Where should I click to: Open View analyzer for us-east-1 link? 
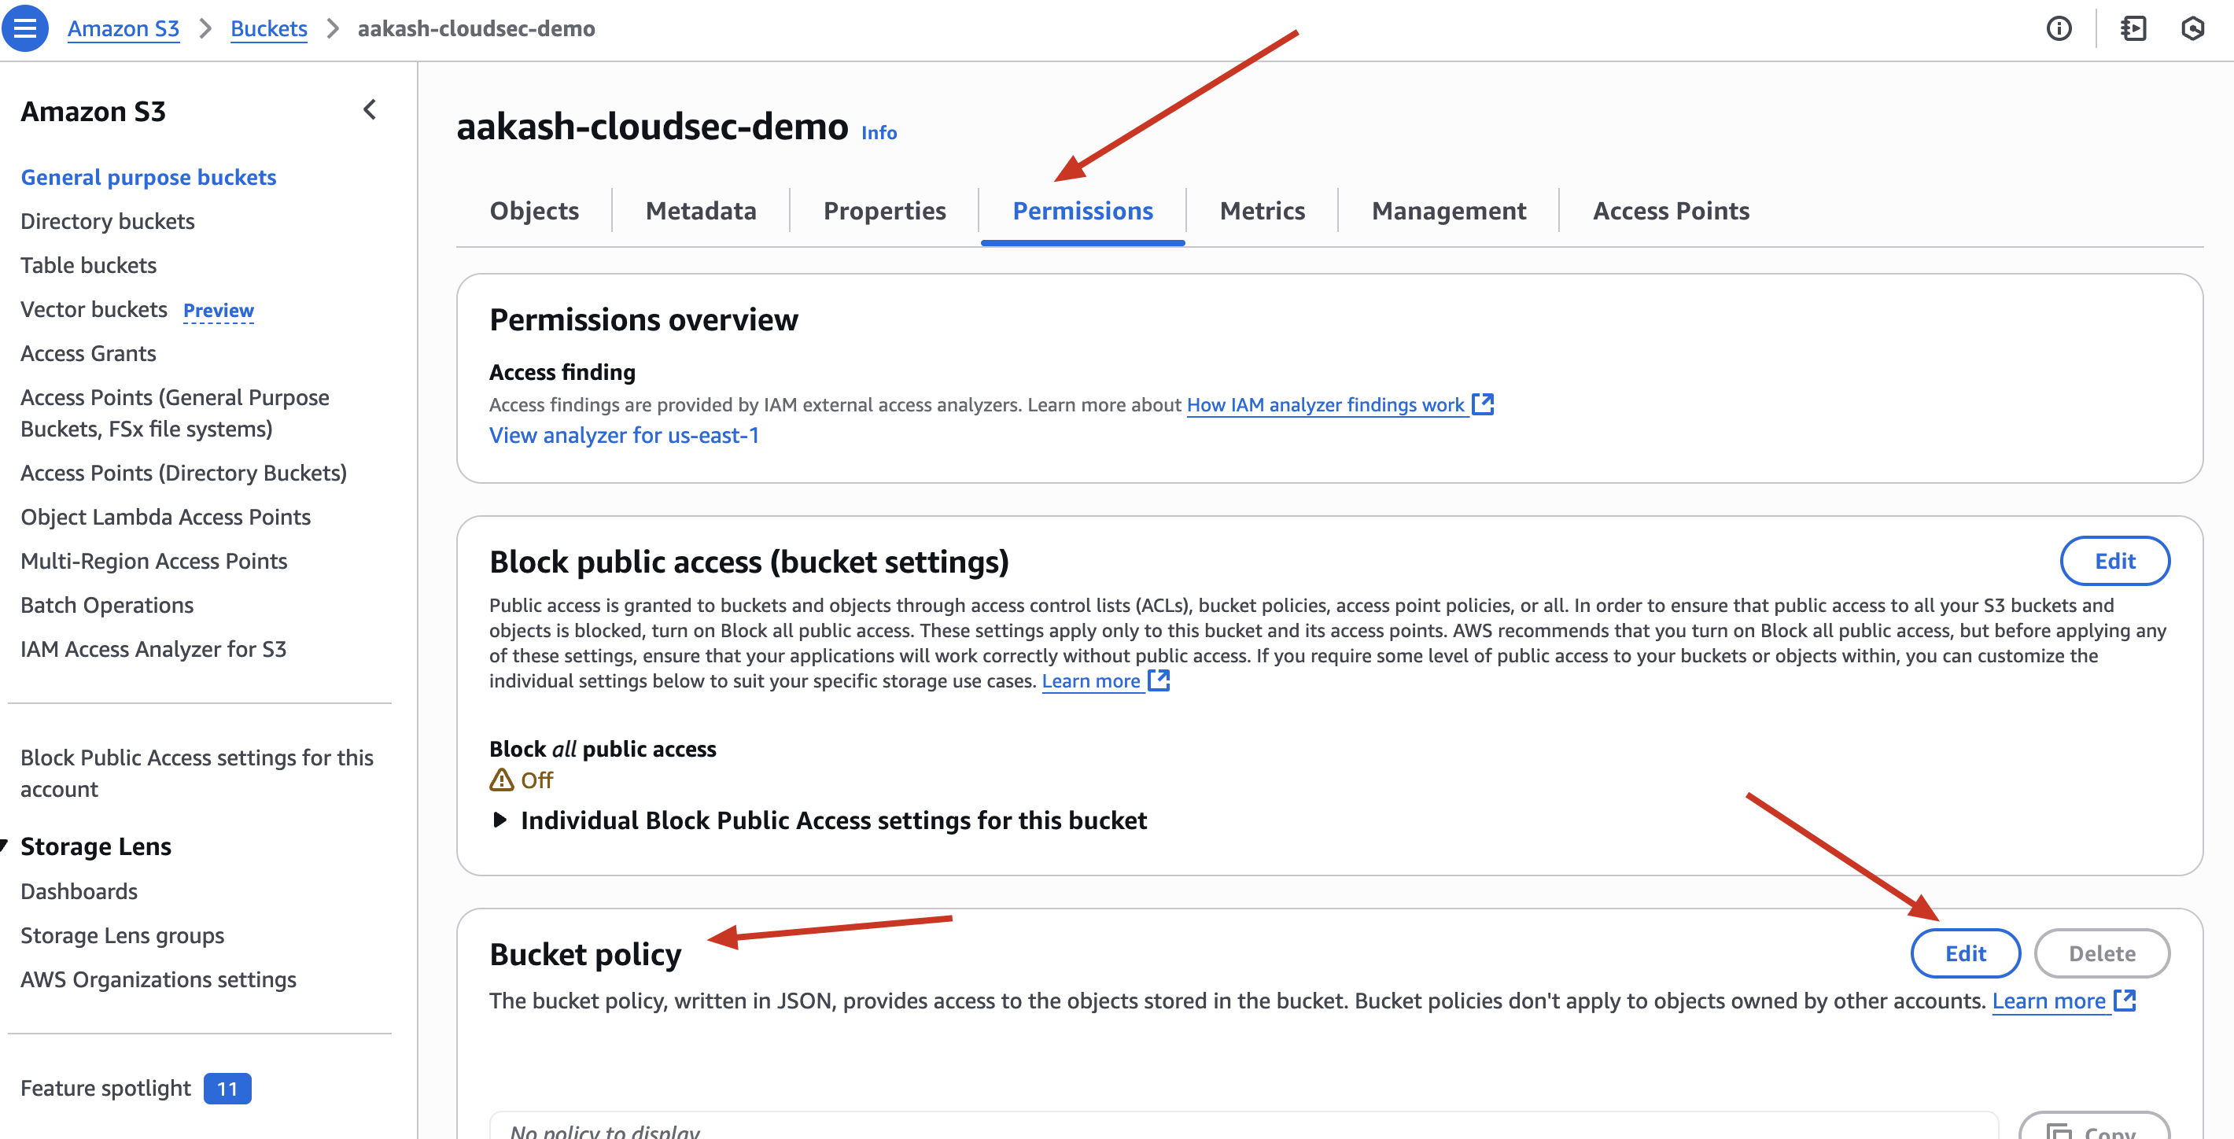tap(625, 435)
